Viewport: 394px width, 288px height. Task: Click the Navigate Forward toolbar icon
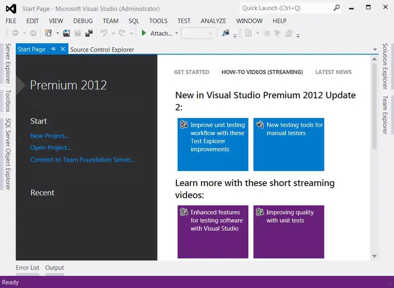[x=33, y=33]
